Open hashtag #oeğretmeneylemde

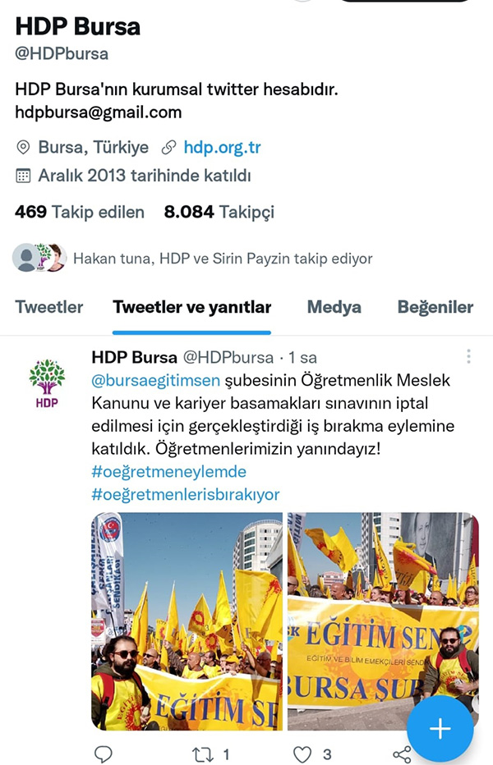168,472
